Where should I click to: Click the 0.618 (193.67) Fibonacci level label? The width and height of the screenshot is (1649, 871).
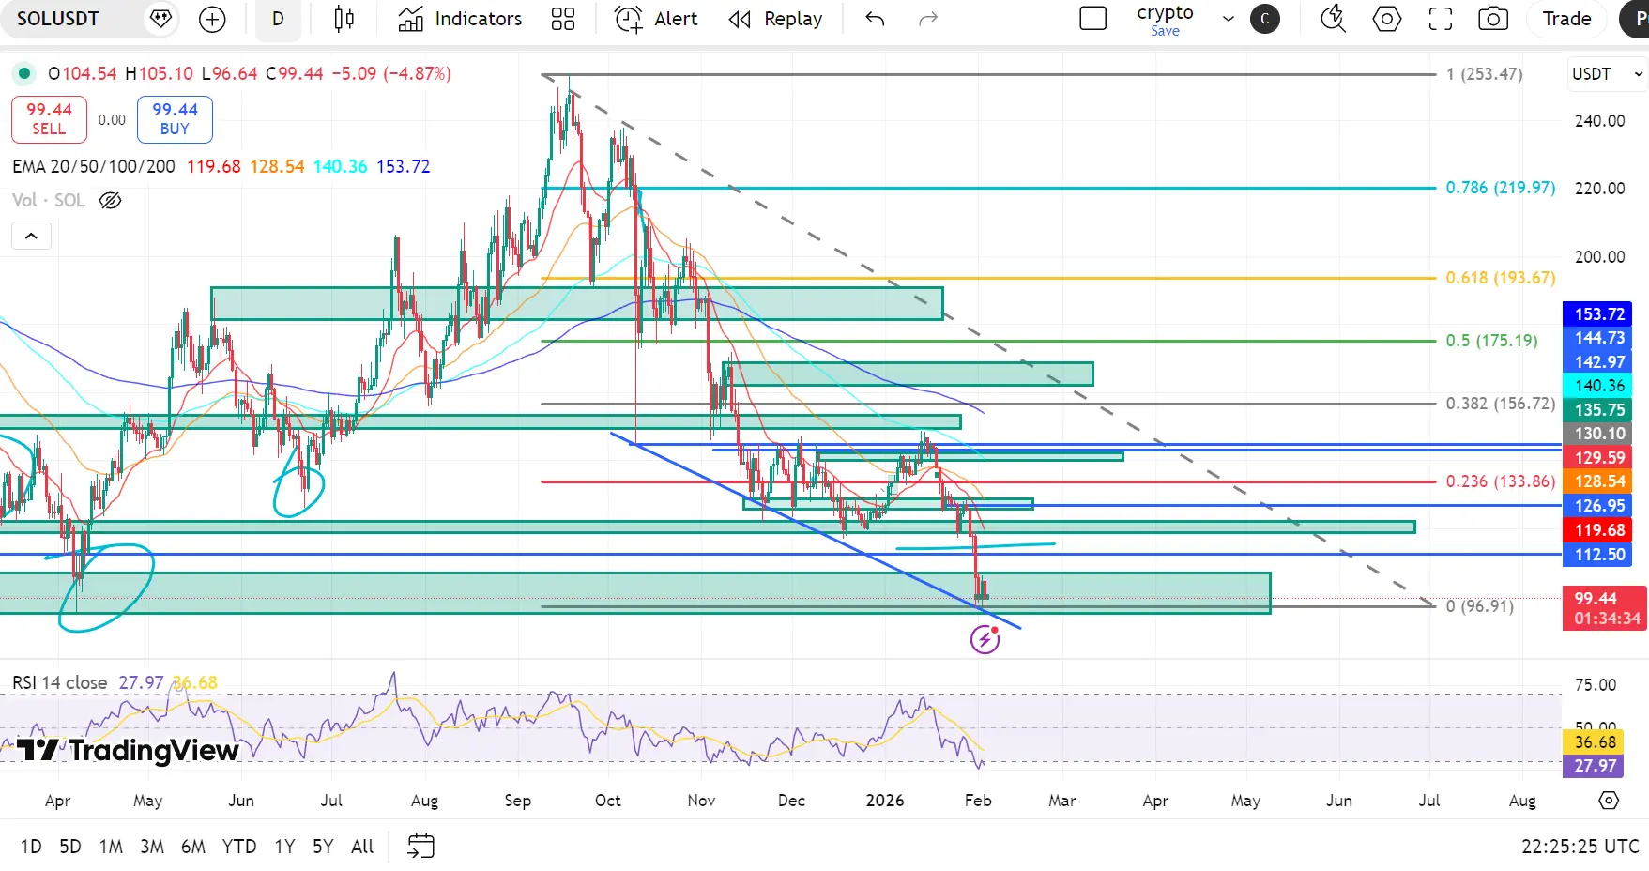[1500, 278]
